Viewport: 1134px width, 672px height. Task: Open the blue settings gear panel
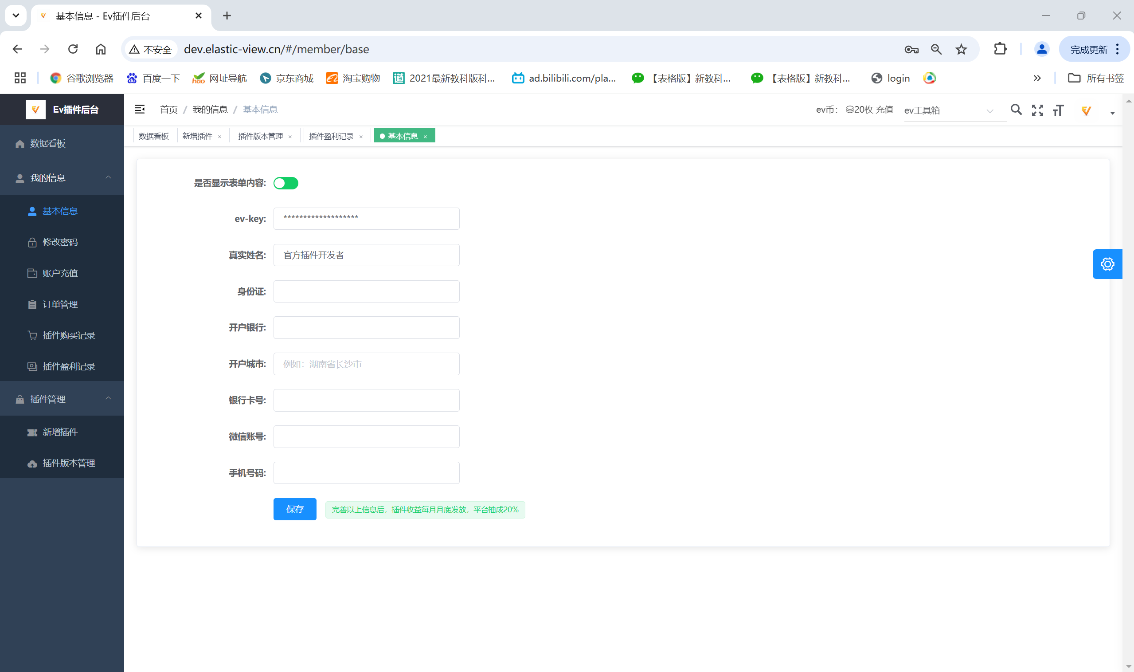(x=1107, y=264)
